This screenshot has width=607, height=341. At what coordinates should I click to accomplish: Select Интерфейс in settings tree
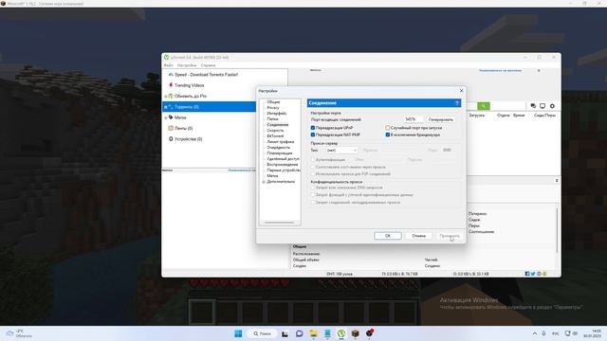(277, 114)
